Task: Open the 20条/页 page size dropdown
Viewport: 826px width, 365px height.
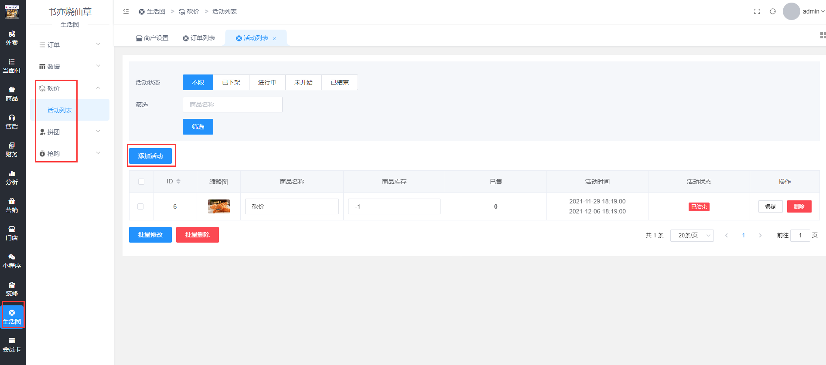Action: (x=692, y=235)
